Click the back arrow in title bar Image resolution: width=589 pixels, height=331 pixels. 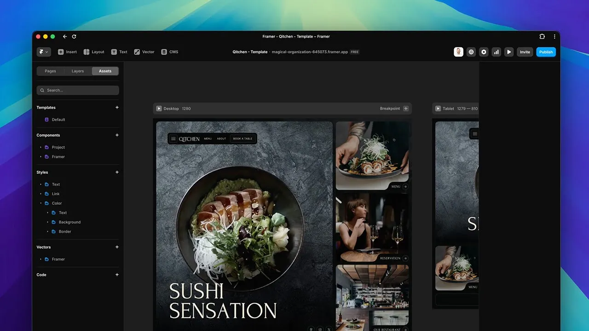click(65, 36)
